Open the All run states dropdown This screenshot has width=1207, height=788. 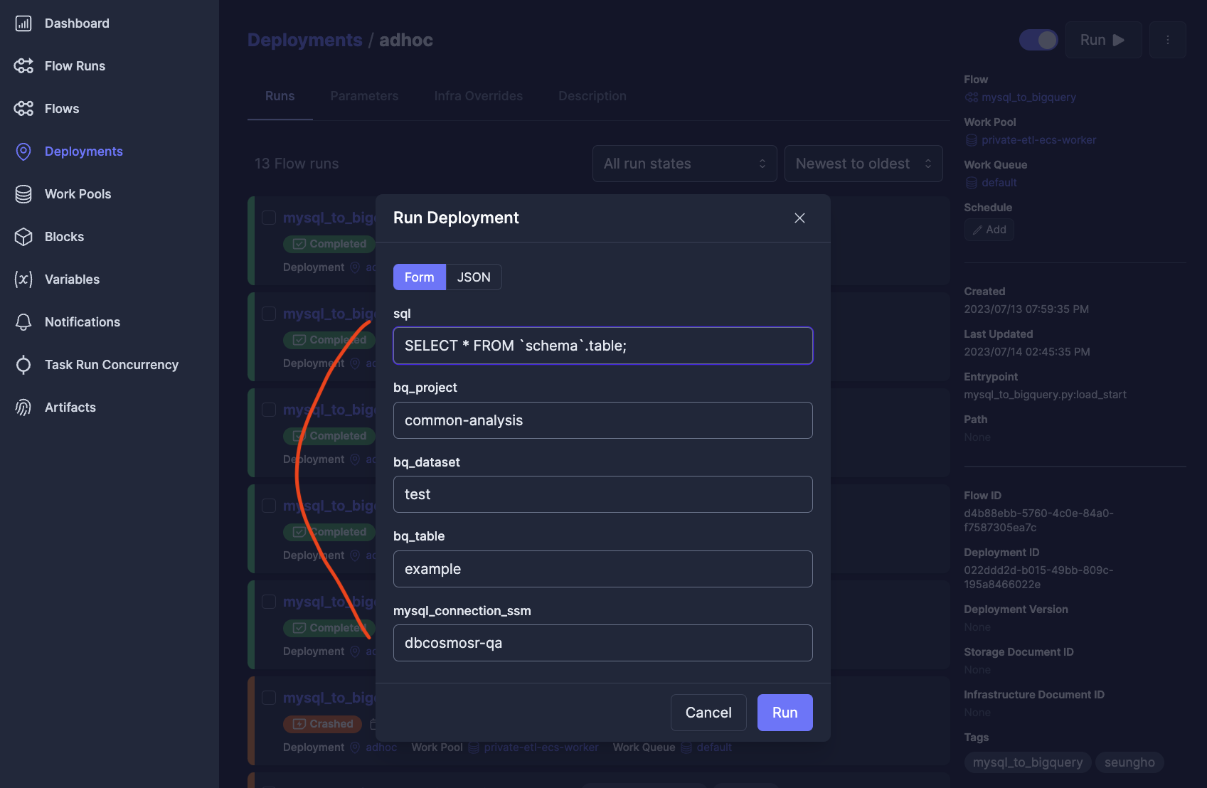pyautogui.click(x=684, y=164)
